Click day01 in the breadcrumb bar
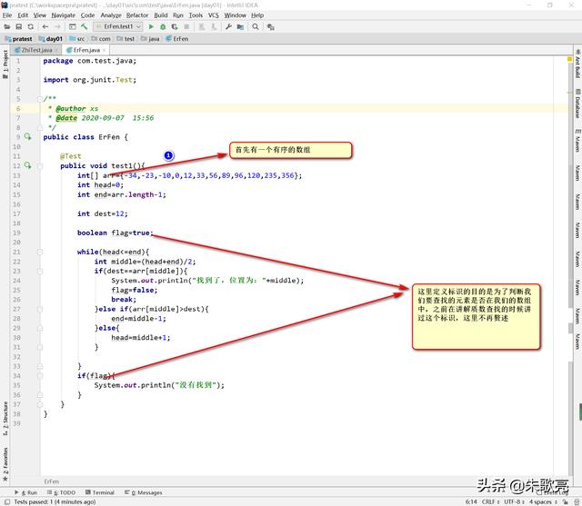582x506 pixels. point(51,39)
